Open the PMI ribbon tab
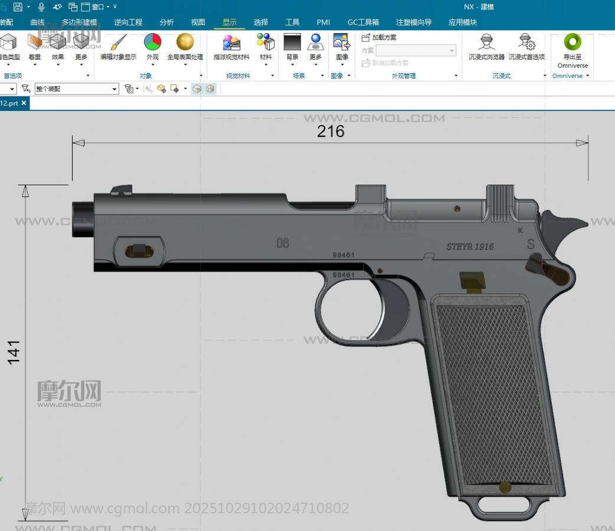Image resolution: width=615 pixels, height=531 pixels. coord(323,22)
